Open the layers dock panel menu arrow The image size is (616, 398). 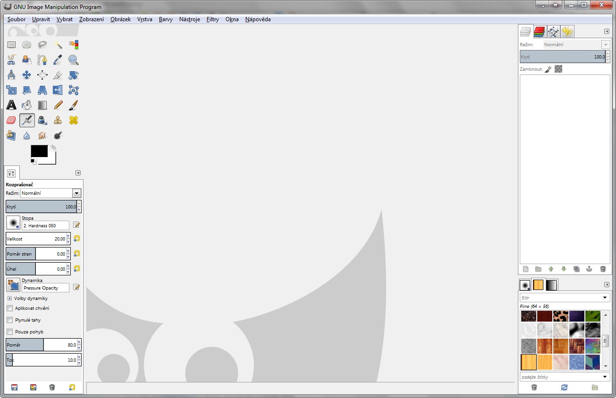tap(607, 32)
